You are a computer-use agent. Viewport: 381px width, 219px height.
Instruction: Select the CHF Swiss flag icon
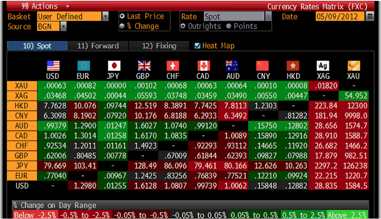173,66
